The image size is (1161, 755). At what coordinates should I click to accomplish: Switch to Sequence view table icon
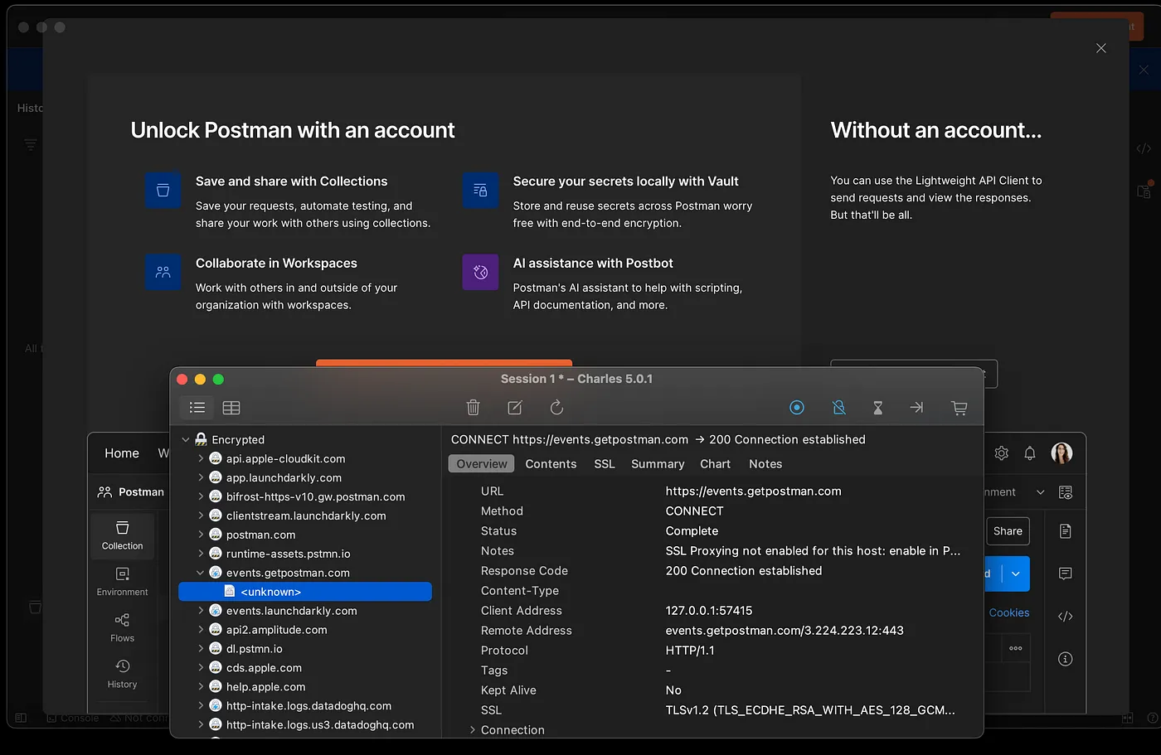231,408
